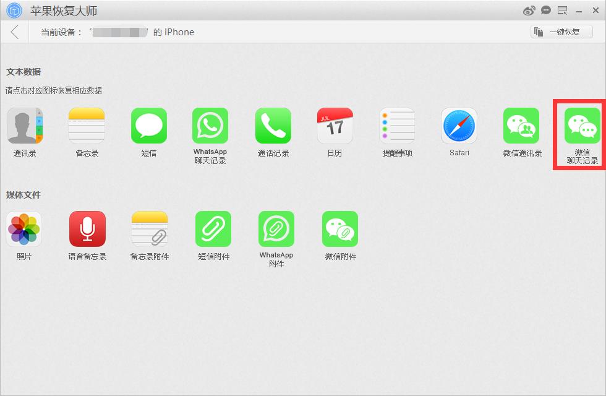
Task: Open Photos (照片) recovery icon
Action: [x=24, y=228]
